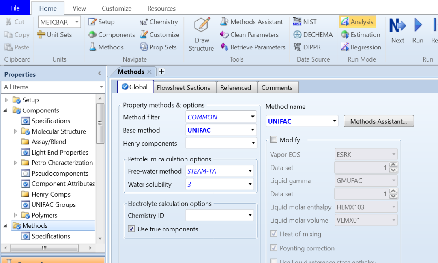Viewport: 438px width, 263px height.
Task: Close the Methods document tab
Action: pyautogui.click(x=149, y=72)
